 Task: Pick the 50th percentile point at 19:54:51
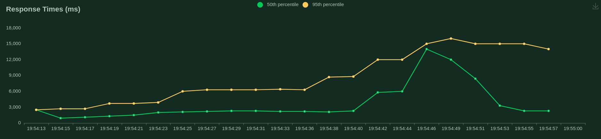tap(475, 79)
